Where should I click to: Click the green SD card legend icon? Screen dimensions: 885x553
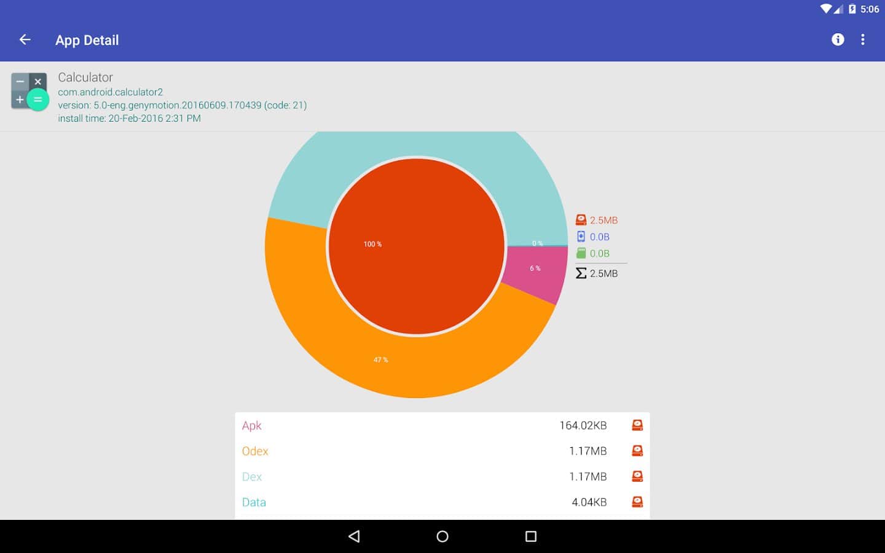pyautogui.click(x=581, y=253)
